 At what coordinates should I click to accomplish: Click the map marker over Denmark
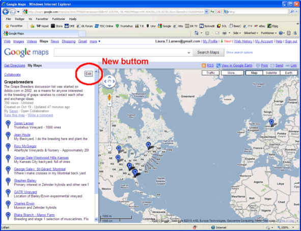[271, 122]
